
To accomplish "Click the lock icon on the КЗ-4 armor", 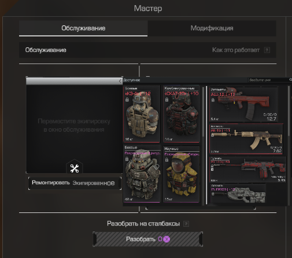I will [x=127, y=99].
